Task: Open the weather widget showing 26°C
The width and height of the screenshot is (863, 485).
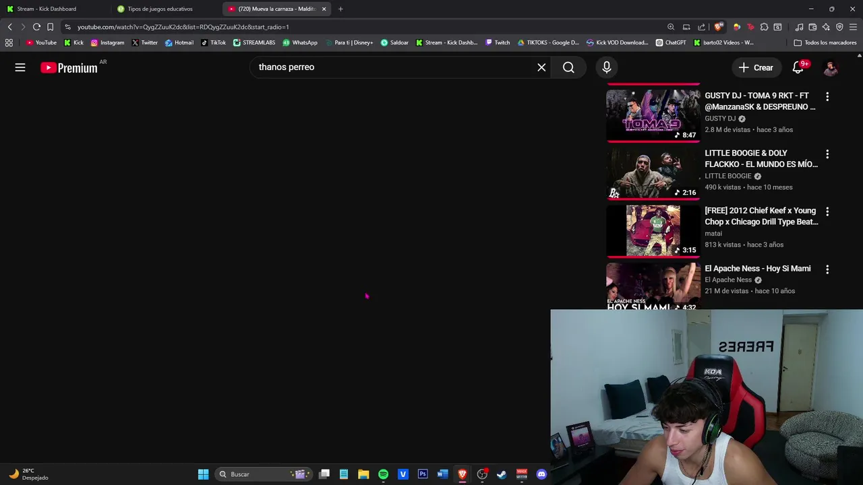Action: coord(28,474)
